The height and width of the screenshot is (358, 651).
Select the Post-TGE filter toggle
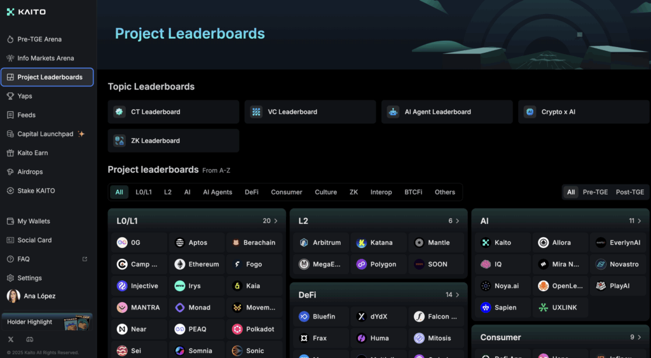click(629, 192)
